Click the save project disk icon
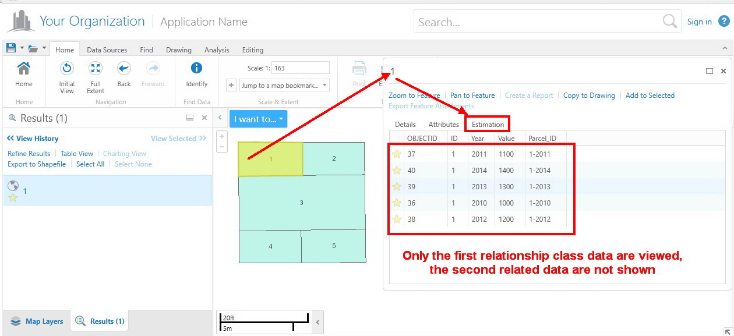Image resolution: width=734 pixels, height=336 pixels. (11, 48)
